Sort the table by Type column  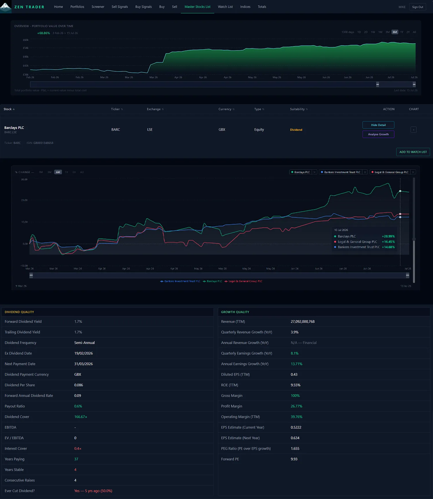pos(259,109)
